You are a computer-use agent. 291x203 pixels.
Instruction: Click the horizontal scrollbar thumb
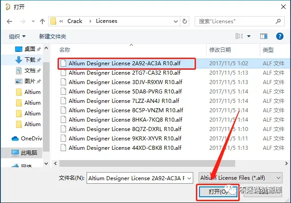click(x=147, y=163)
